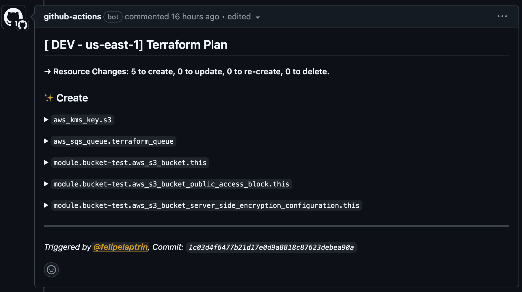
Task: Expand the aws_s3_bucket.this resource triangle
Action: click(x=46, y=162)
